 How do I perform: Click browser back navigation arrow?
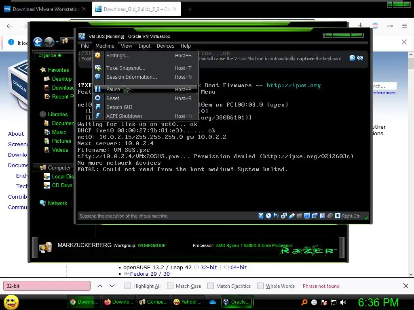(x=10, y=26)
